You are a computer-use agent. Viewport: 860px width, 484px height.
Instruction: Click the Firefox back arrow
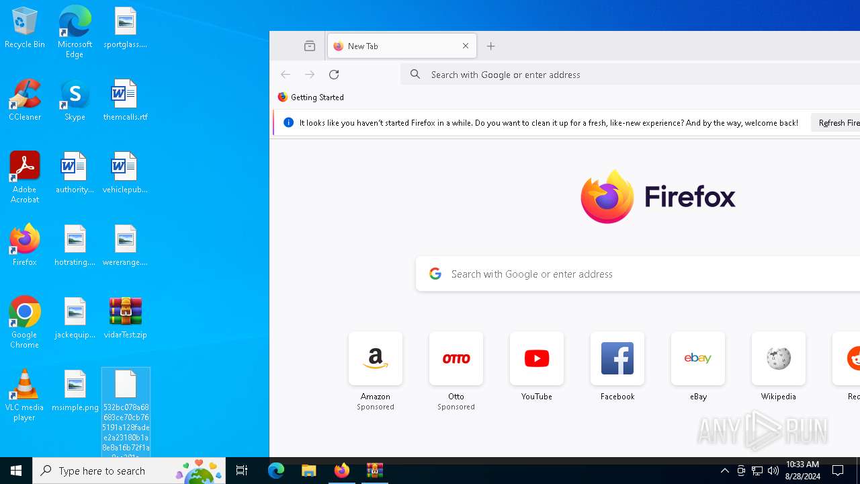pos(286,75)
